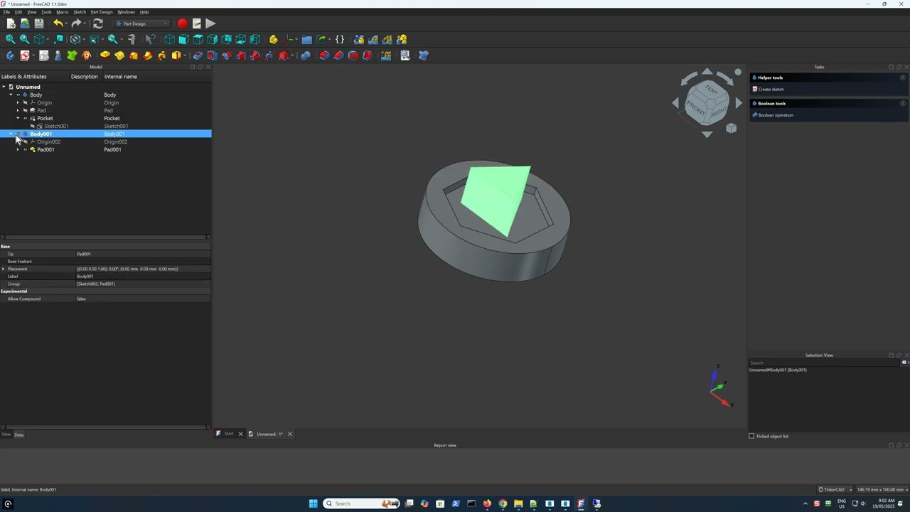Open the Sketch menu
The width and height of the screenshot is (910, 512).
80,12
